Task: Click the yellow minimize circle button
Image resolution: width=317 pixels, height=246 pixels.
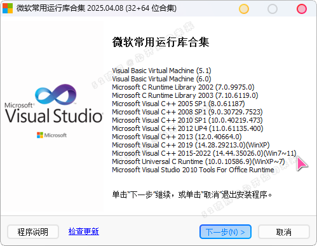Action: pyautogui.click(x=244, y=9)
